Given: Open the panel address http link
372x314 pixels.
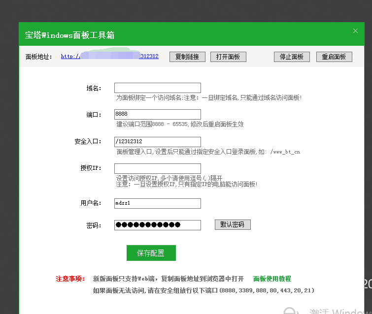Looking at the screenshot, I should [x=109, y=57].
